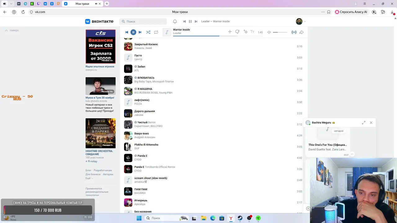397x223 pixels.
Task: Open message options in chat
Action: (x=352, y=154)
